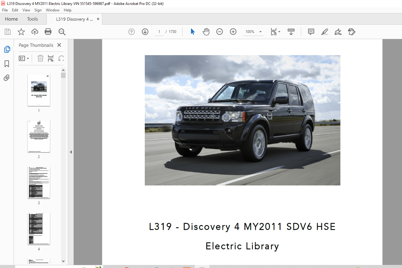Click the 'Page Thumbnails' panel title
This screenshot has width=402, height=268.
pos(36,45)
